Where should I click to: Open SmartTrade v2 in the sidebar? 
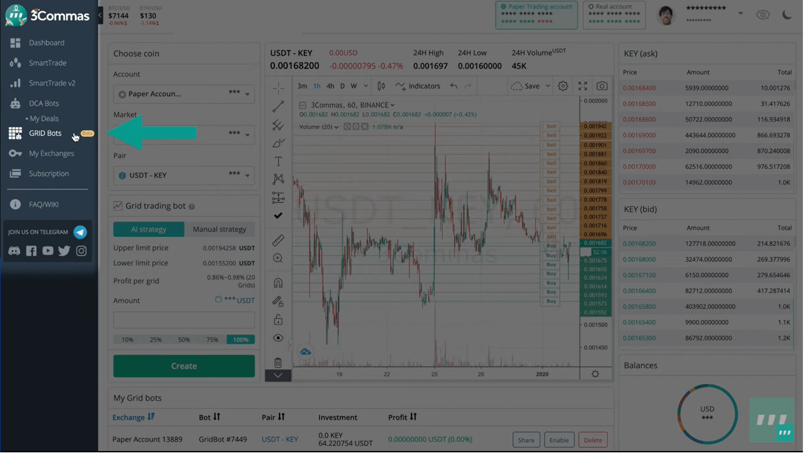pyautogui.click(x=52, y=83)
